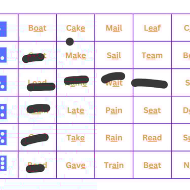The image size is (190, 190).
Task: Click the word Late
Action: [75, 110]
